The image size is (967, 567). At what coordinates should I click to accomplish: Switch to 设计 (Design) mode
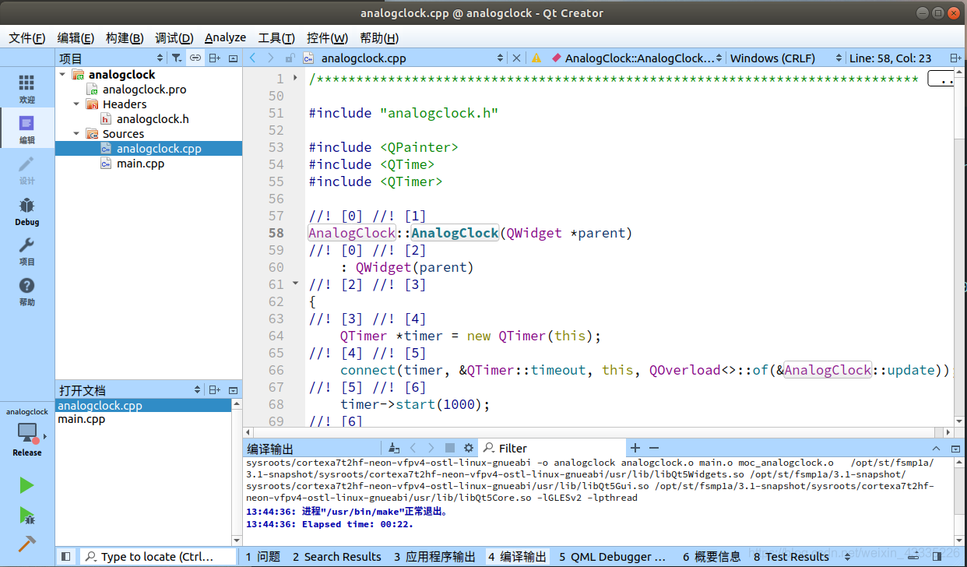pyautogui.click(x=26, y=169)
